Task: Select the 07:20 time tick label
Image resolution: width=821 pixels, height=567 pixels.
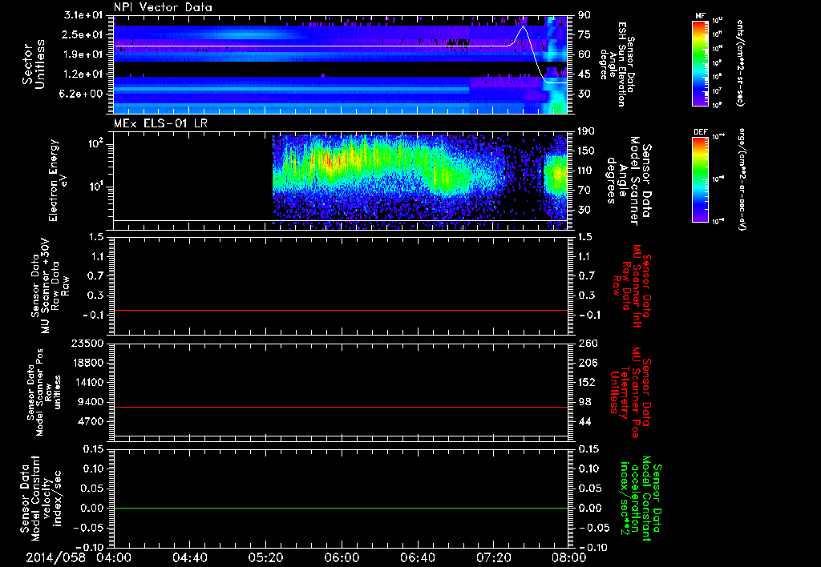Action: (493, 557)
